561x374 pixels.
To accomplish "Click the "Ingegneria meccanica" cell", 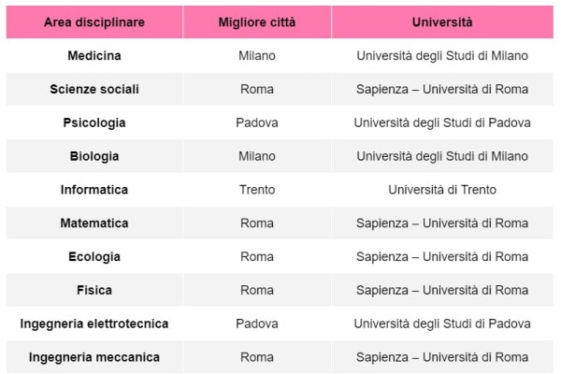I will click(94, 357).
